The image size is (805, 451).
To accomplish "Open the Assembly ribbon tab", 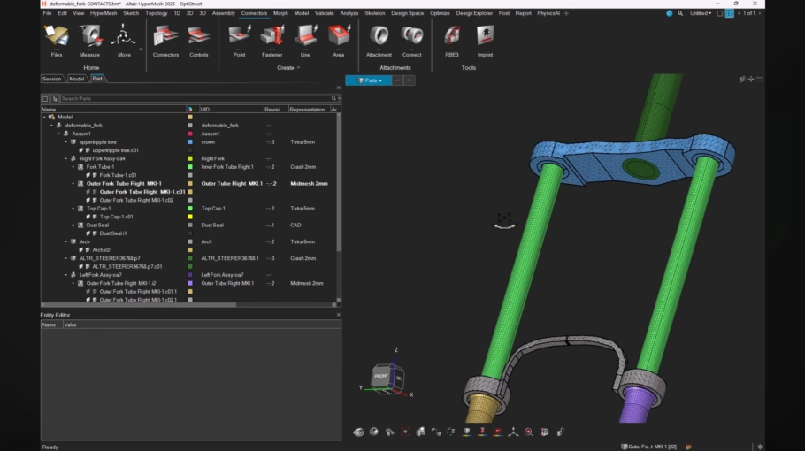I will (x=223, y=13).
